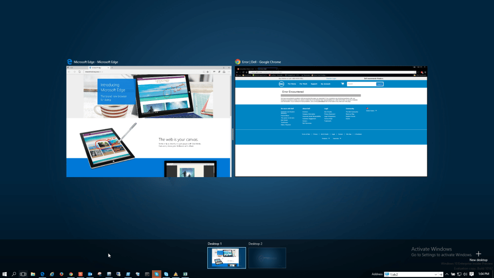Expand the Address toolbar dropdown arrow
This screenshot has width=494, height=278.
coord(436,275)
